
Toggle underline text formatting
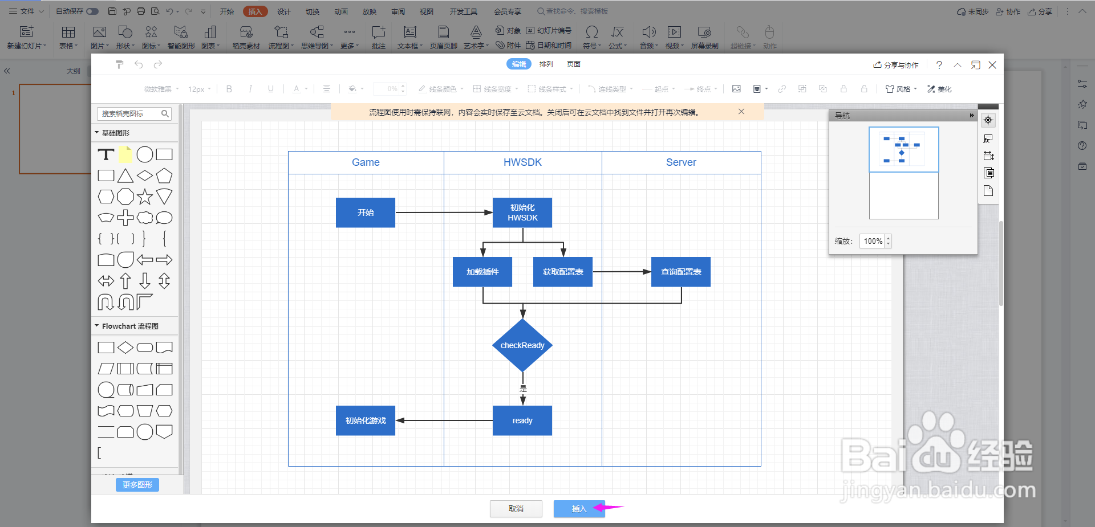(x=270, y=89)
